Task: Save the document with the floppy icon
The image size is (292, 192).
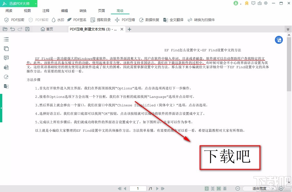Action: tap(27, 29)
